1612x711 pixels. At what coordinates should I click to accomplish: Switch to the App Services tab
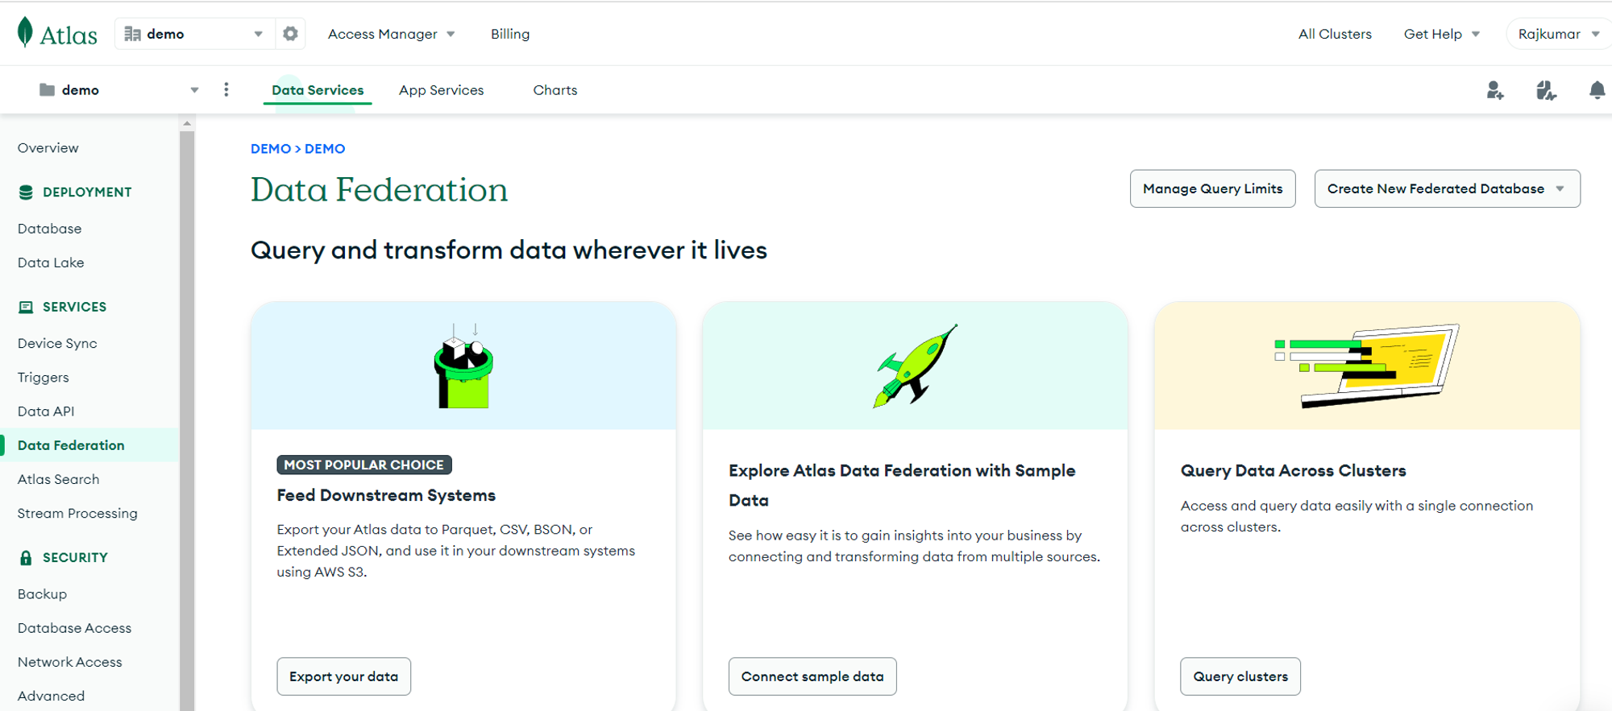[x=441, y=90]
